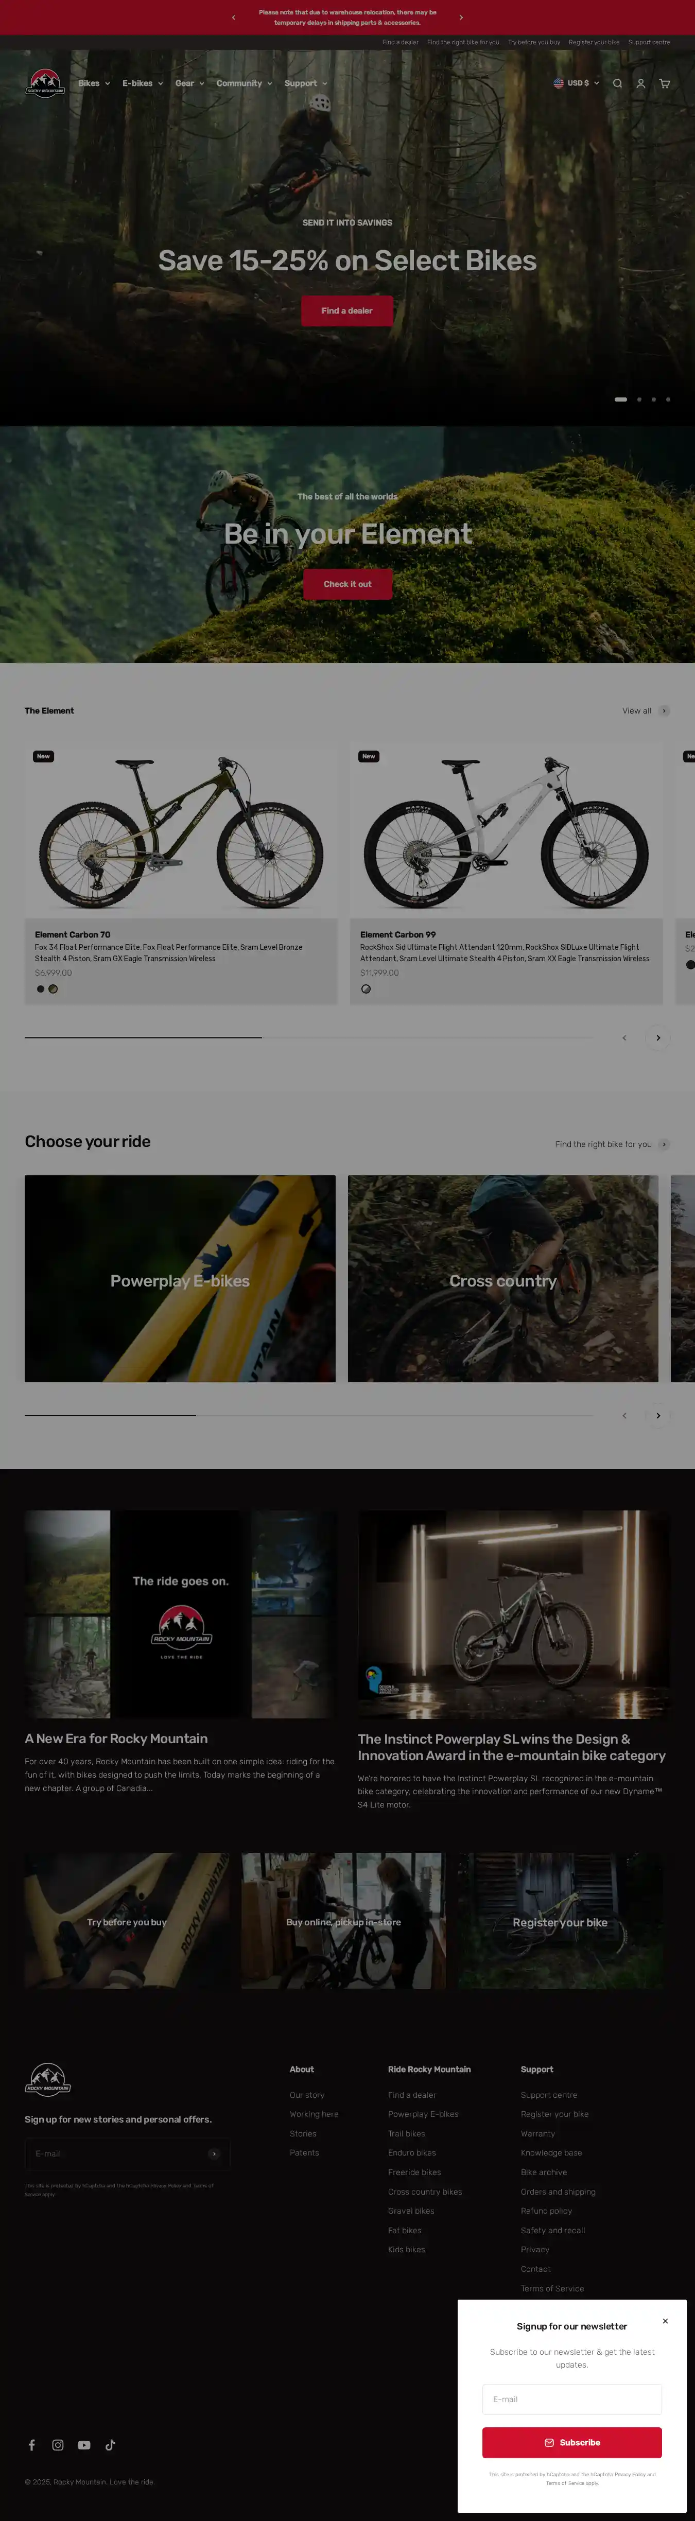Open the Support menu item

pos(305,83)
